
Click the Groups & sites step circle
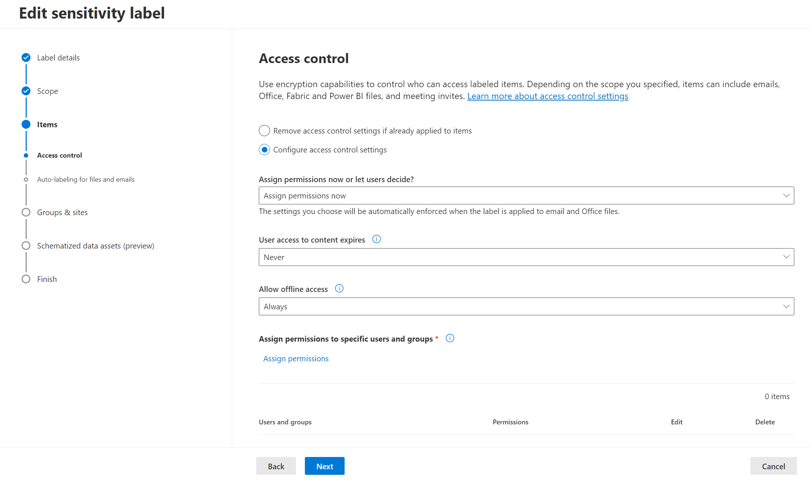click(x=26, y=212)
